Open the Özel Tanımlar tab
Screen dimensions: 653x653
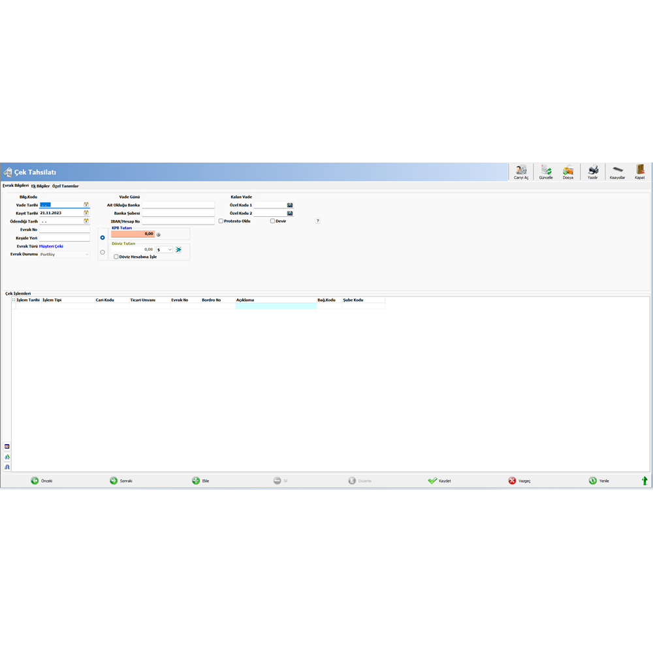65,185
